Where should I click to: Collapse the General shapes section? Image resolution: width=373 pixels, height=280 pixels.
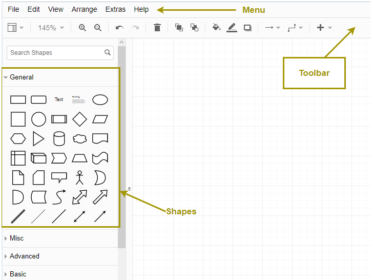coord(60,77)
